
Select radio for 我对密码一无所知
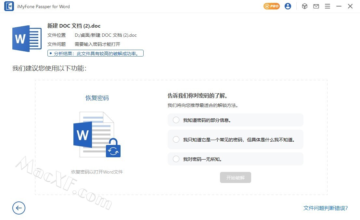tap(176, 159)
